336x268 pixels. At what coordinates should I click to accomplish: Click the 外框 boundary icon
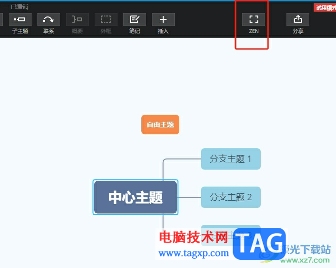click(106, 19)
